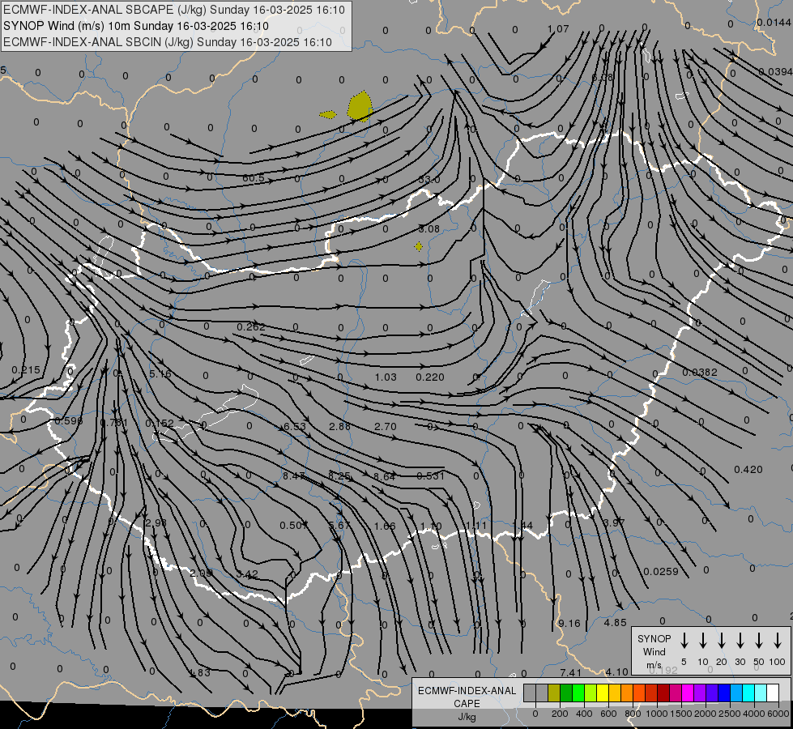Select the dark blue CAPE legend swatch
This screenshot has width=793, height=729.
(x=724, y=693)
